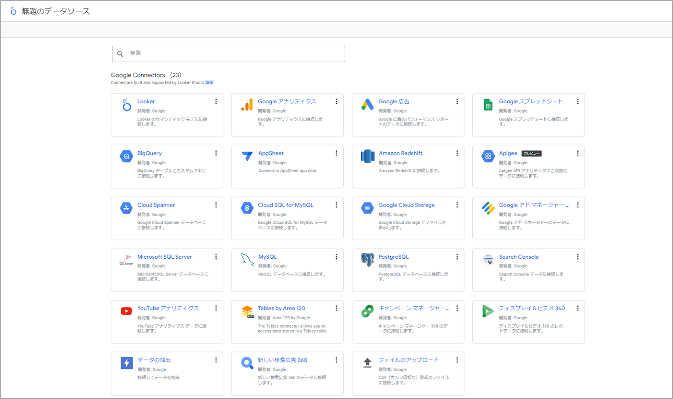Click the 'Google Connectors (23)' heading
673x399 pixels.
click(146, 75)
